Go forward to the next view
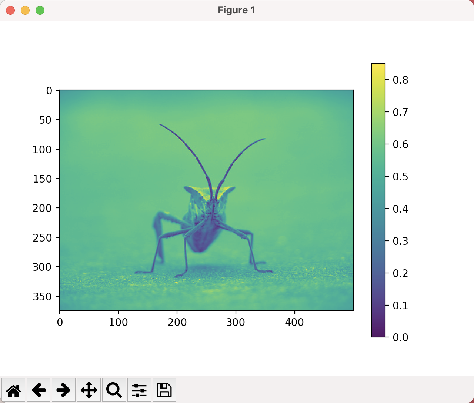This screenshot has height=403, width=474. click(x=64, y=390)
